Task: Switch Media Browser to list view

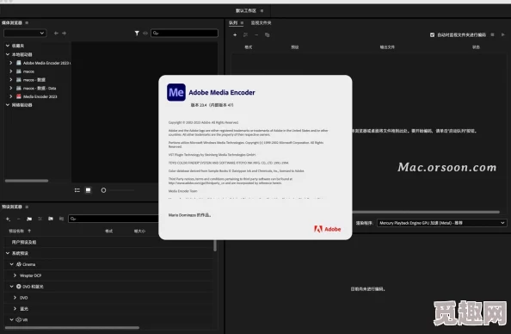Action: click(77, 190)
